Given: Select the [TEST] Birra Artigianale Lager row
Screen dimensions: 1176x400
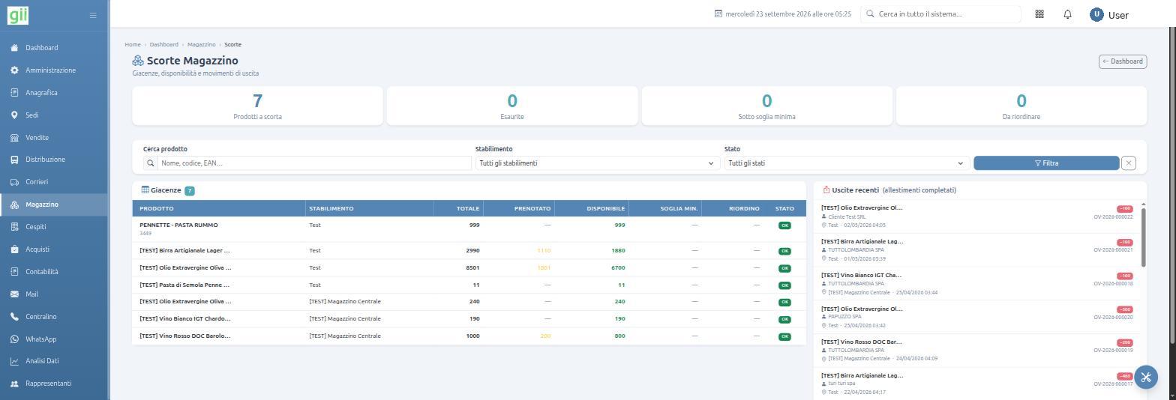Looking at the screenshot, I should [x=469, y=251].
